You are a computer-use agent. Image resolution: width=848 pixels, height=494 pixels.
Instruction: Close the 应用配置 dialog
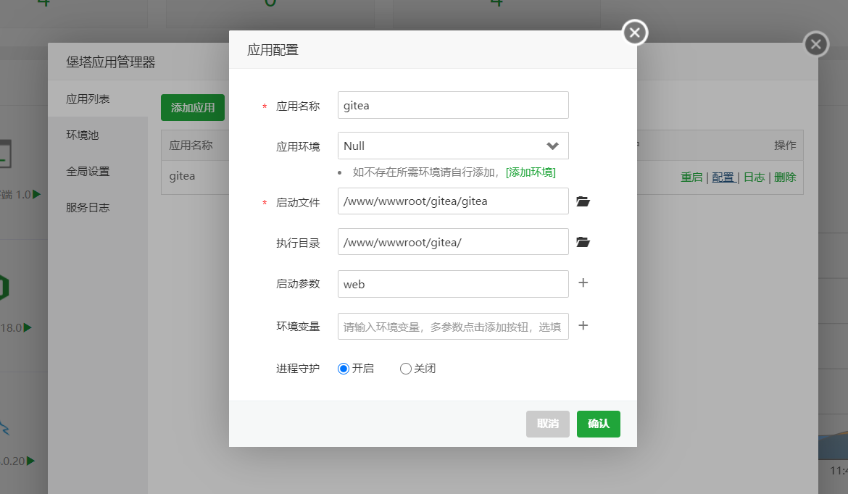pyautogui.click(x=635, y=33)
